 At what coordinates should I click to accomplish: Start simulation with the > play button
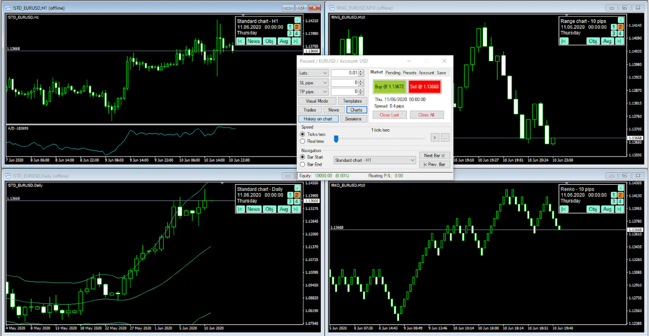coord(435,138)
